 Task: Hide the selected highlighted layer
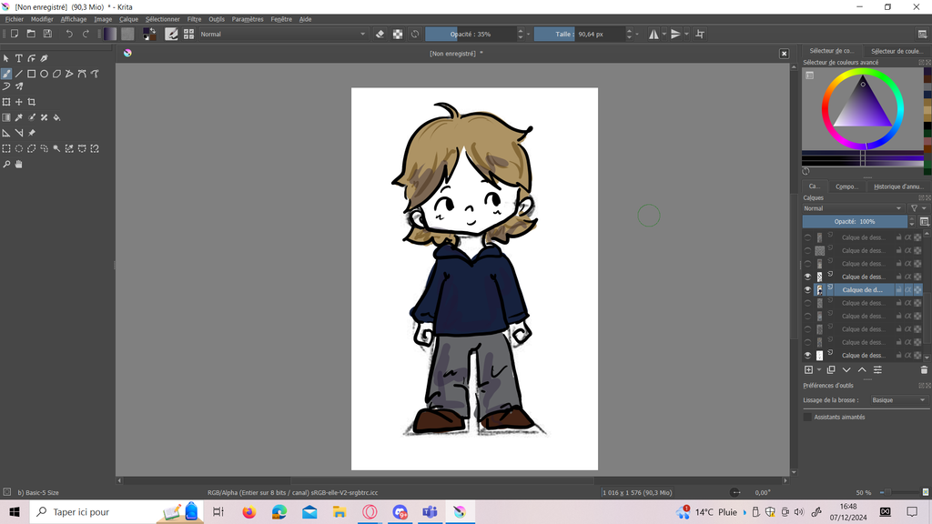pos(807,290)
